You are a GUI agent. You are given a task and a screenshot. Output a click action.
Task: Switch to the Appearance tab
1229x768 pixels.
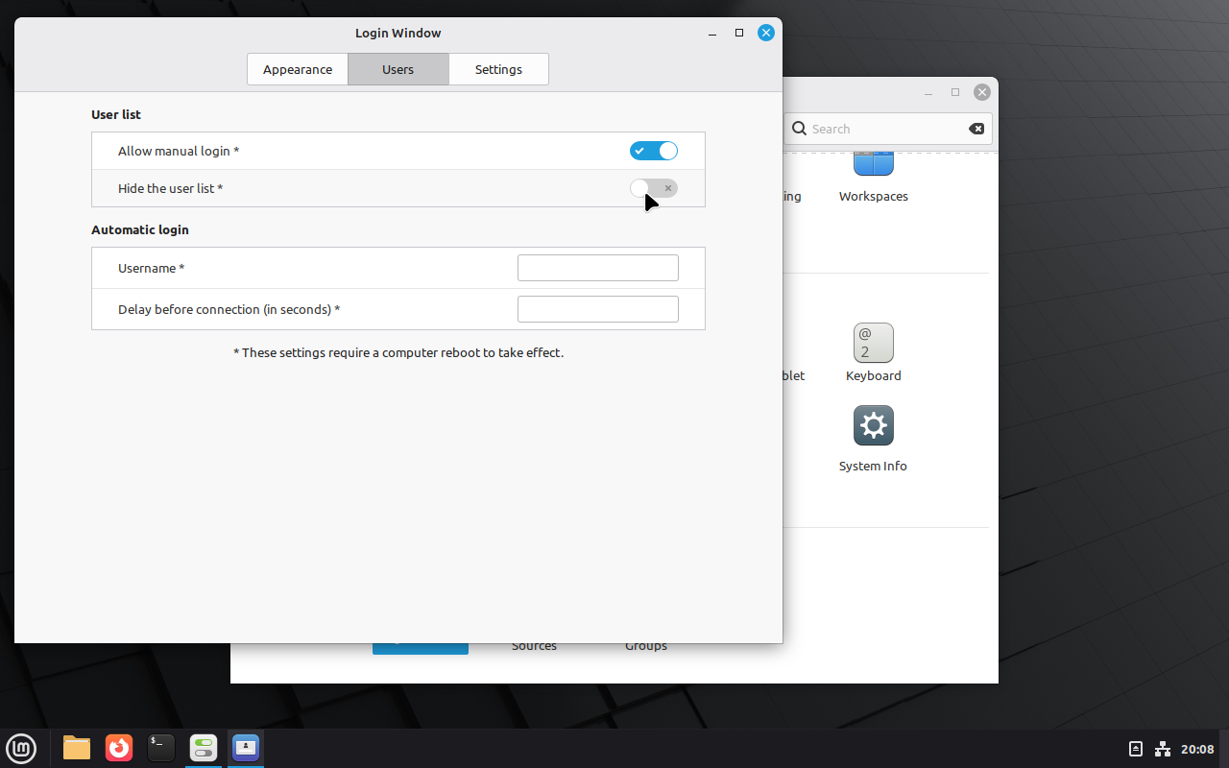click(x=298, y=69)
